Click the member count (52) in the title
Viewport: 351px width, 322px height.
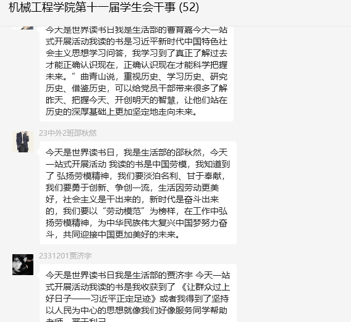coord(189,7)
